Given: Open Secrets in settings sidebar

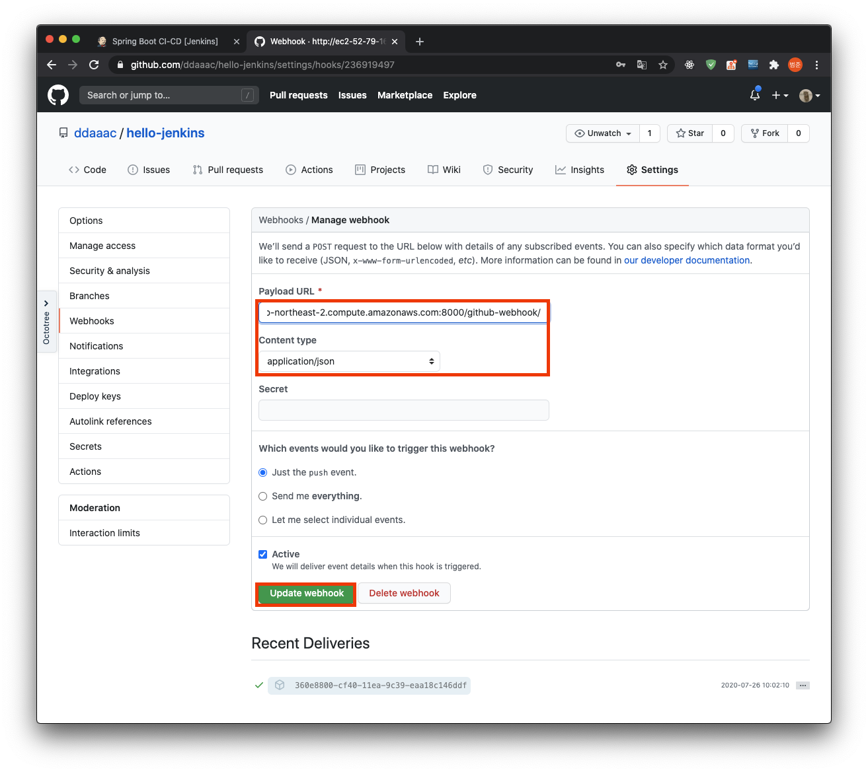Looking at the screenshot, I should tap(144, 446).
